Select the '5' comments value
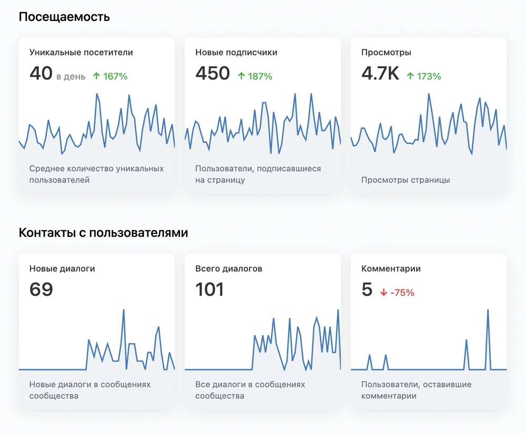This screenshot has height=434, width=526. pyautogui.click(x=367, y=289)
